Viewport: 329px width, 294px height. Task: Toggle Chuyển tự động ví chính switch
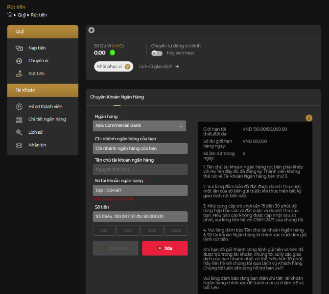[157, 53]
